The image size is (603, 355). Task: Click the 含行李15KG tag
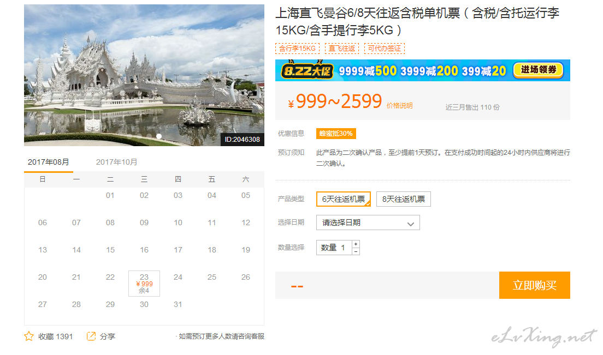point(297,49)
